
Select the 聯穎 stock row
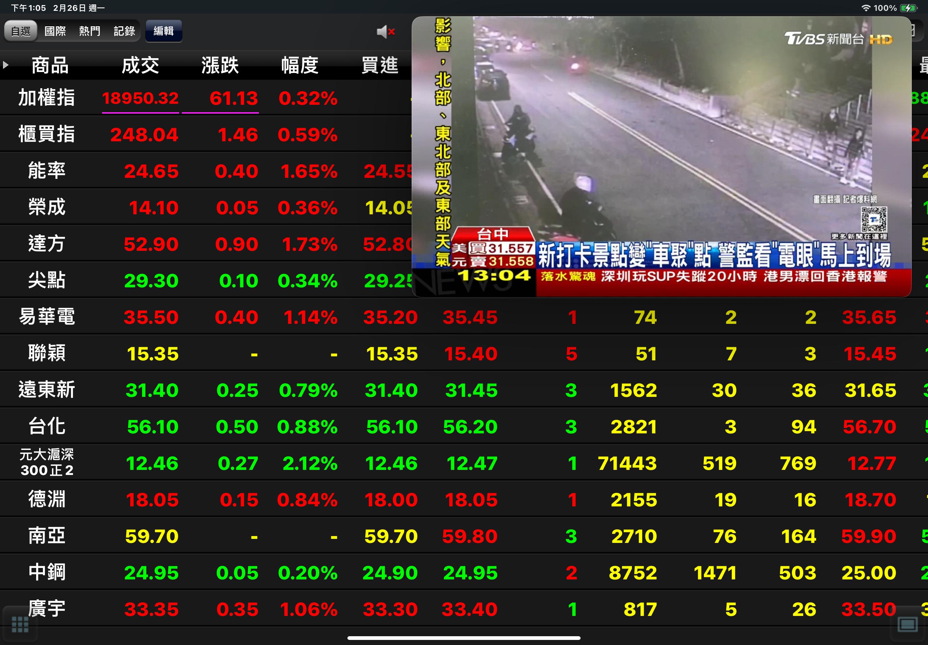464,353
